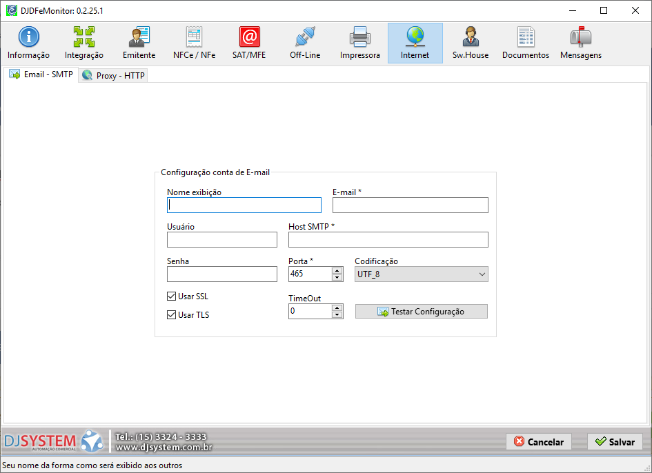Decrease the TimeOut value with down arrow
The height and width of the screenshot is (473, 652).
coord(337,315)
